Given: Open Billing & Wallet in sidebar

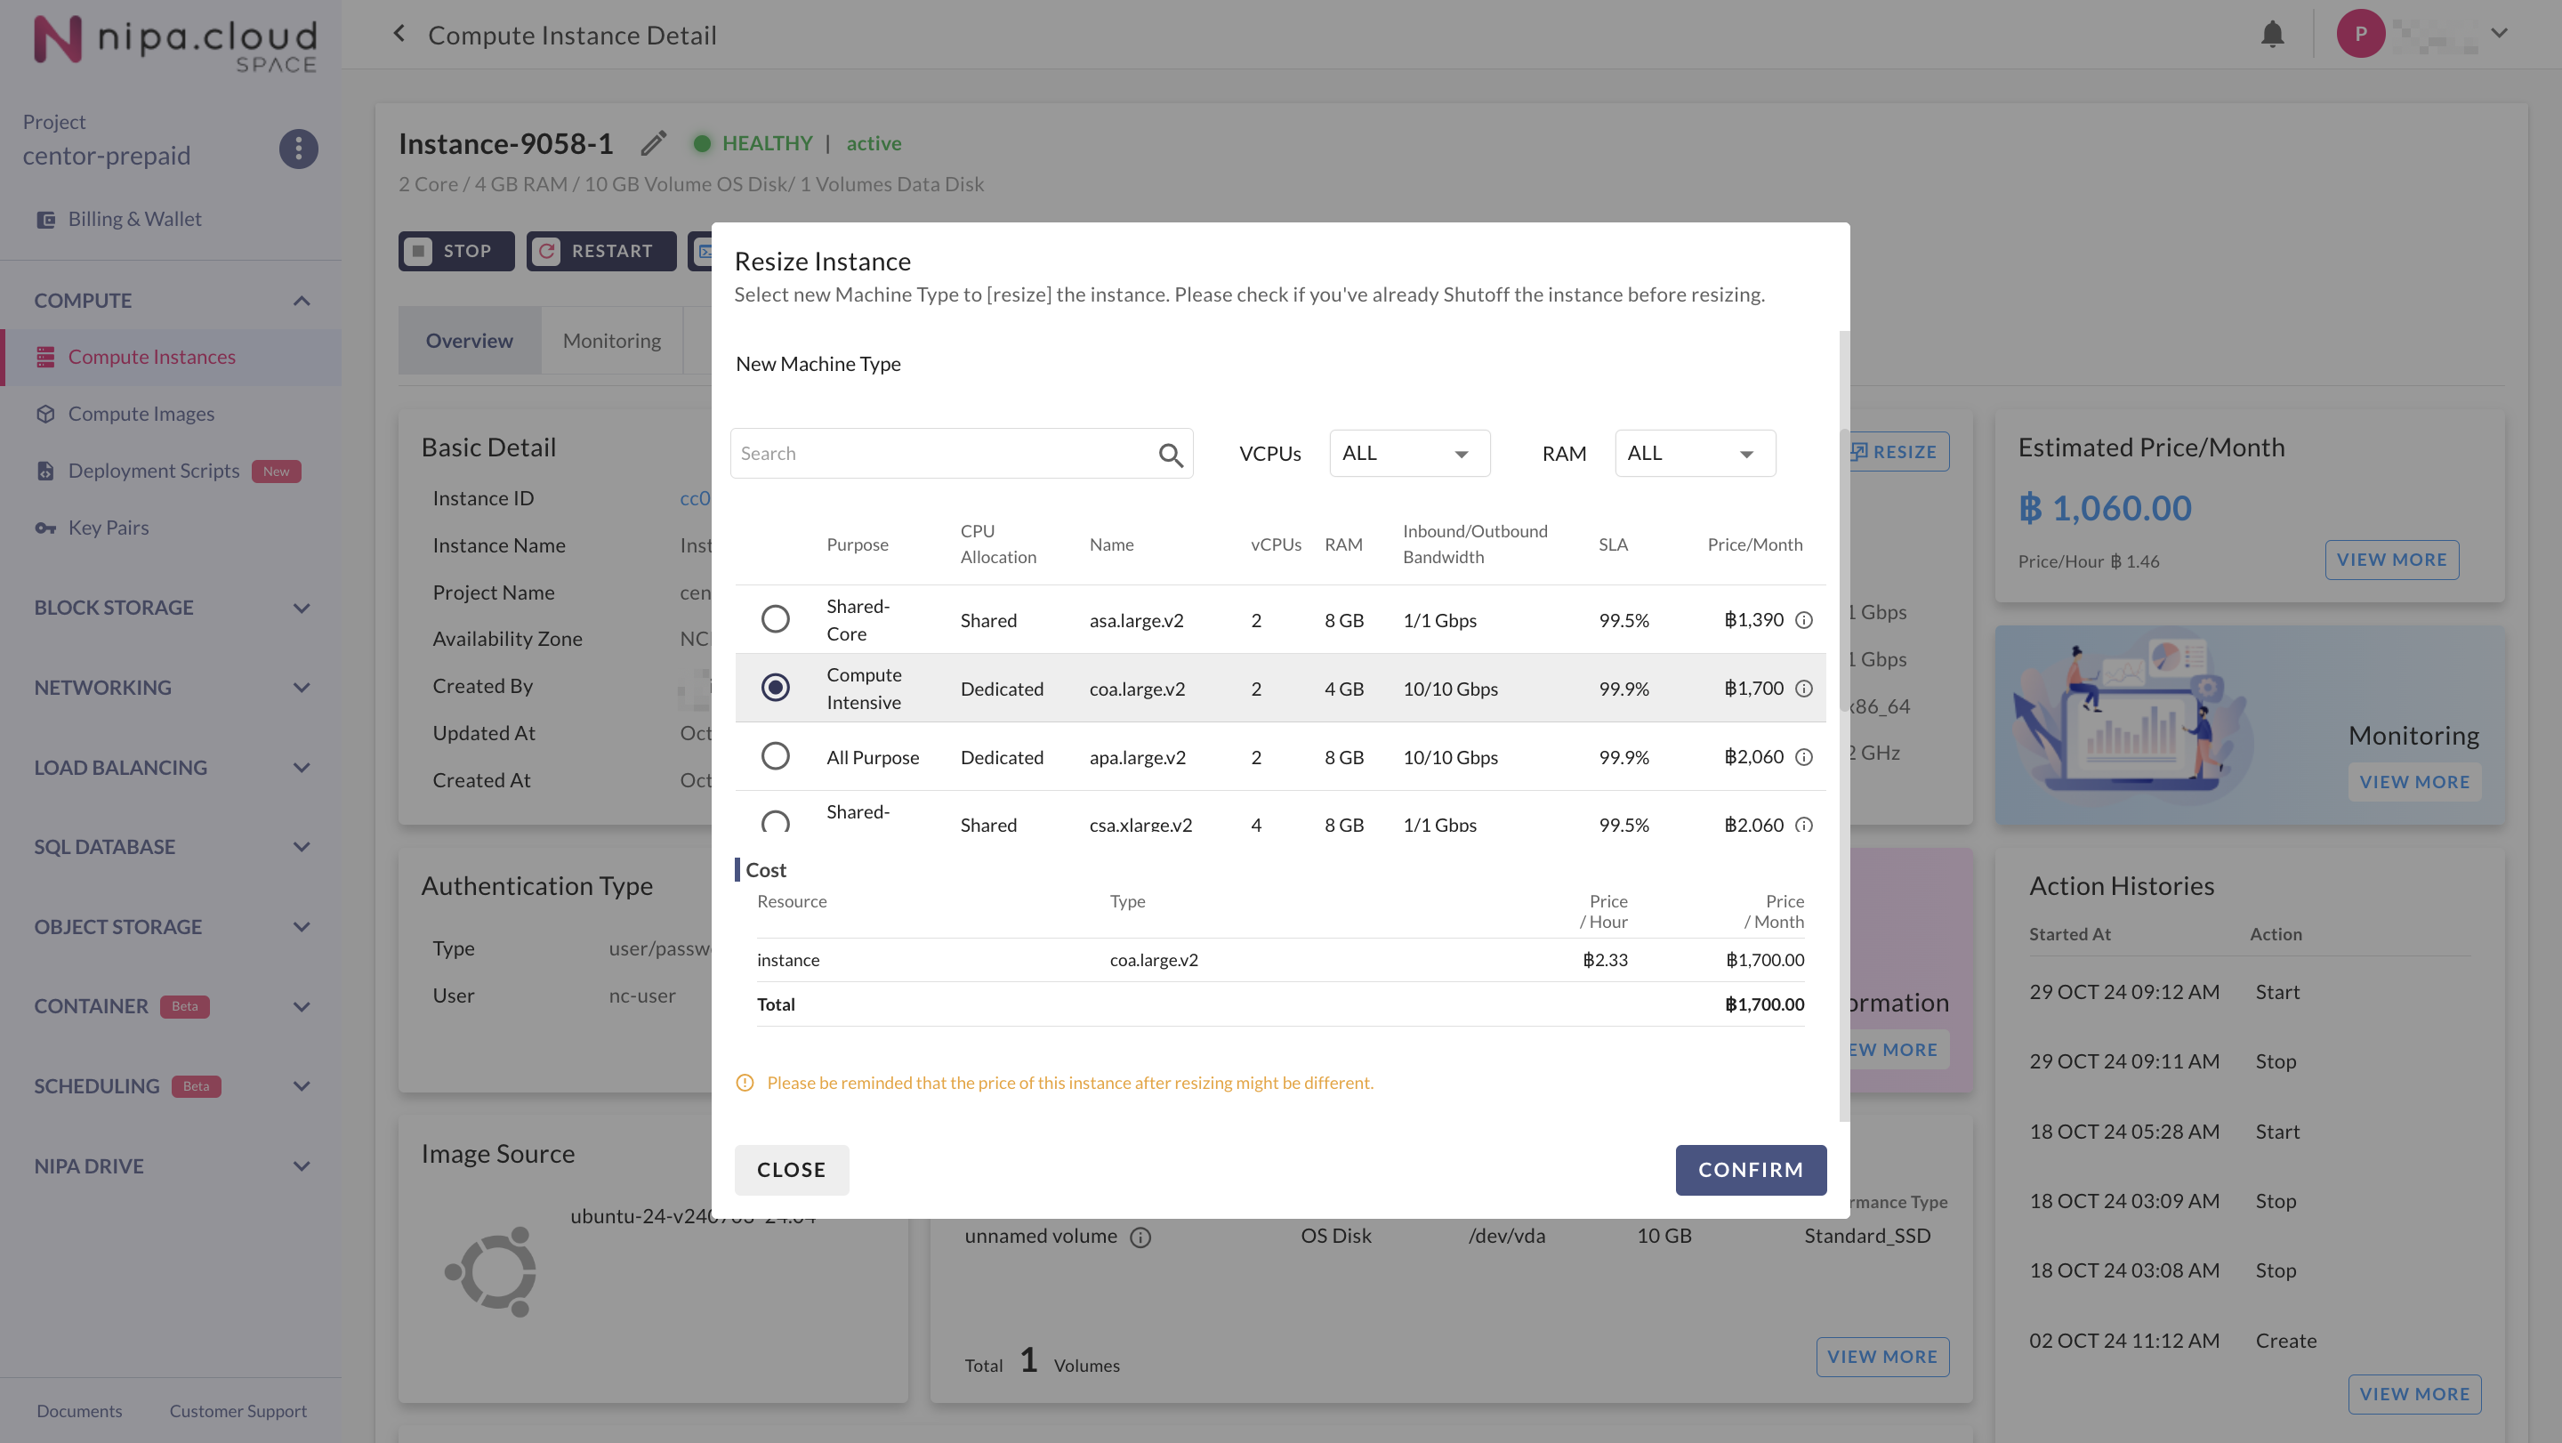Looking at the screenshot, I should [x=134, y=219].
